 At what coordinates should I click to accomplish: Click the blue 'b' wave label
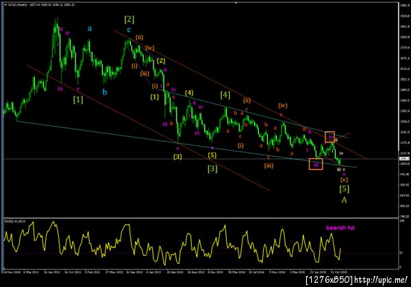pyautogui.click(x=105, y=92)
